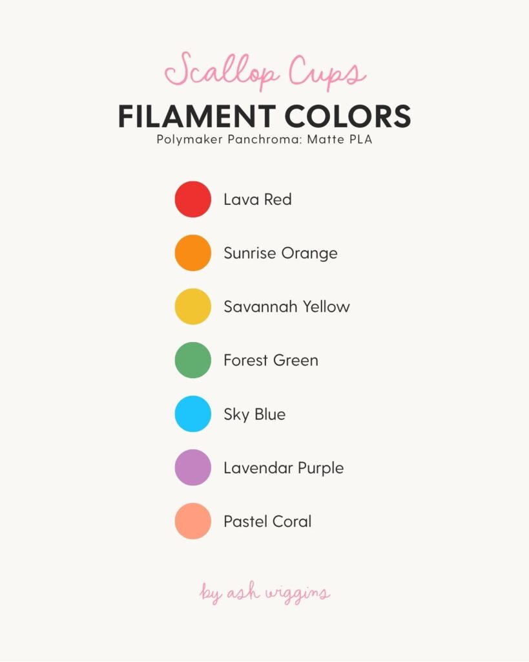The width and height of the screenshot is (529, 662).
Task: Click the by ash wiggins signature
Action: pyautogui.click(x=265, y=593)
